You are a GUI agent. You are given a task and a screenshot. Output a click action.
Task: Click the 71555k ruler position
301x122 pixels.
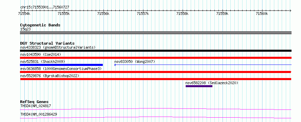[x=64, y=14]
